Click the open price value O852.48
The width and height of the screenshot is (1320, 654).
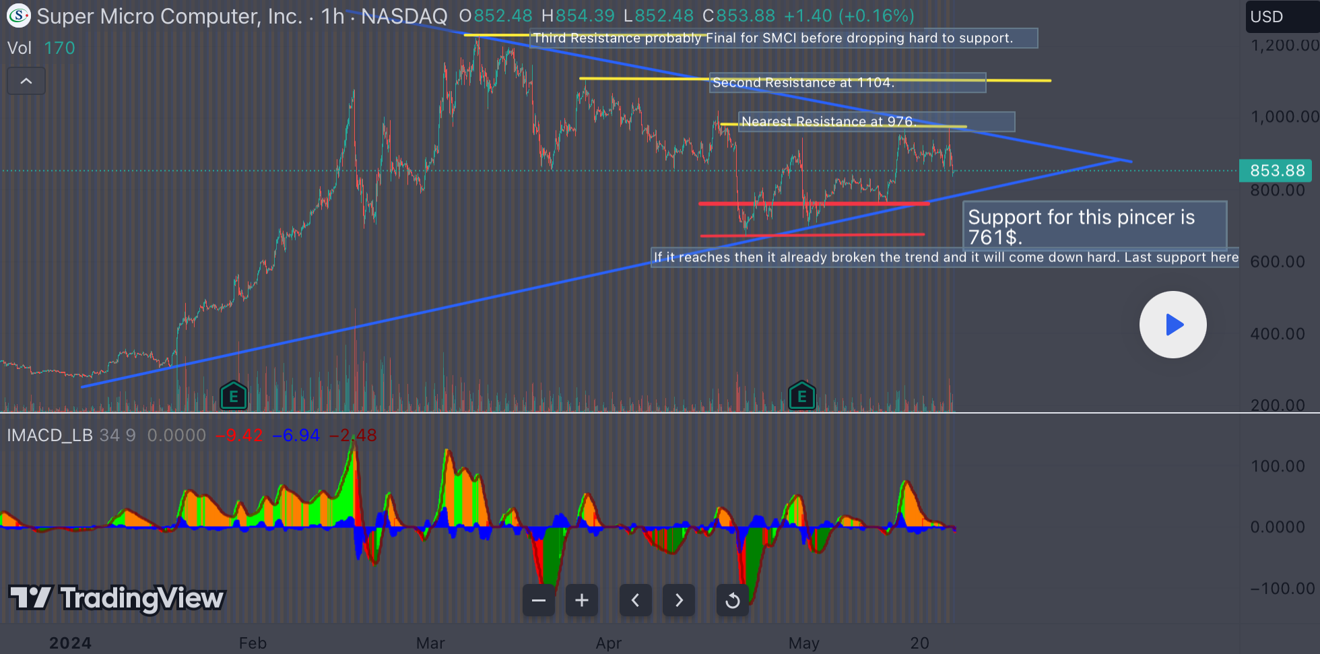point(496,16)
